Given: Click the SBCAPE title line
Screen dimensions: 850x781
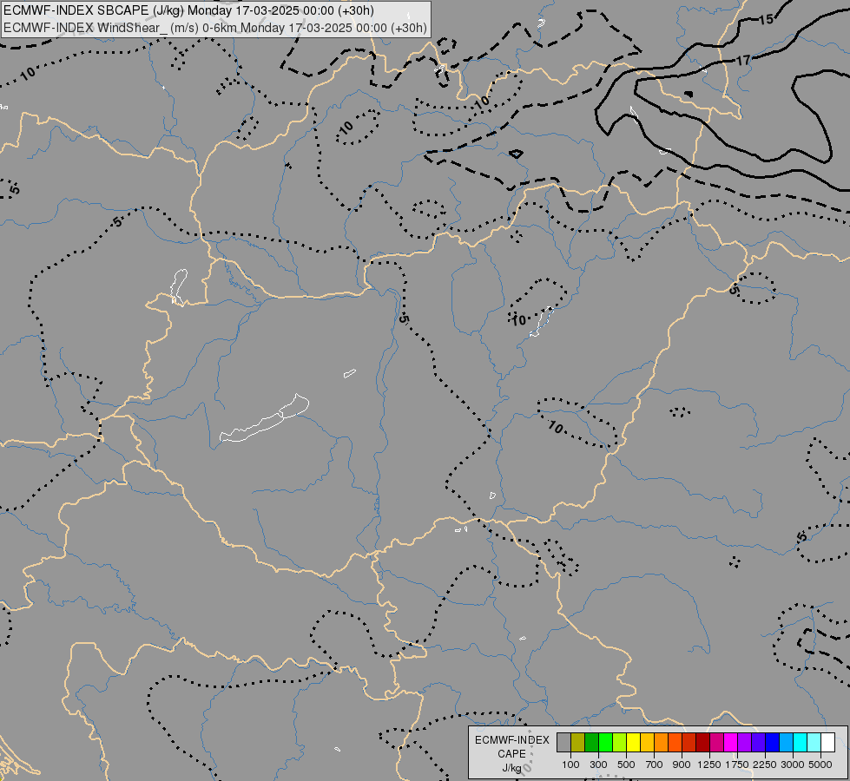Looking at the screenshot, I should (x=188, y=10).
